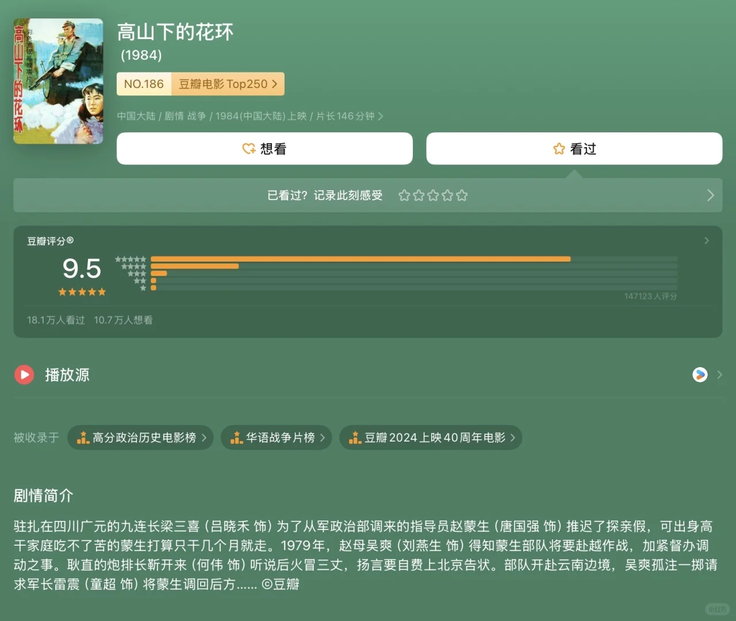
Task: Expand the 播放源 sources chevron
Action: 719,375
